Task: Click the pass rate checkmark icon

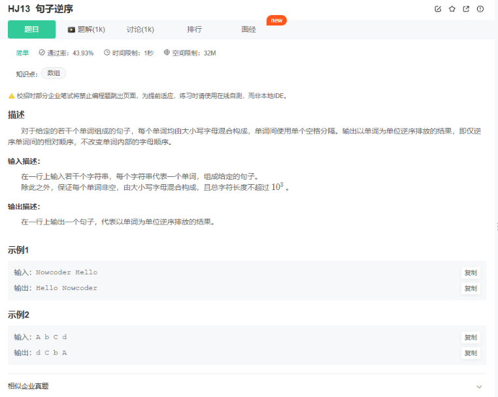Action: (42, 52)
